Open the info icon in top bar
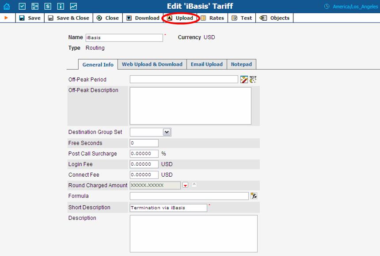The width and height of the screenshot is (380, 256). pos(61,6)
